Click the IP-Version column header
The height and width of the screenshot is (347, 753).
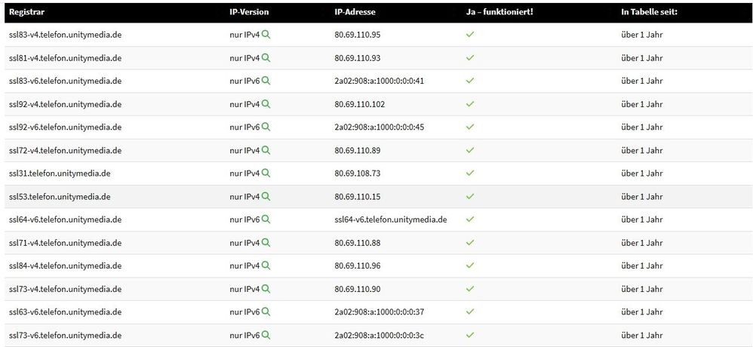pyautogui.click(x=249, y=12)
